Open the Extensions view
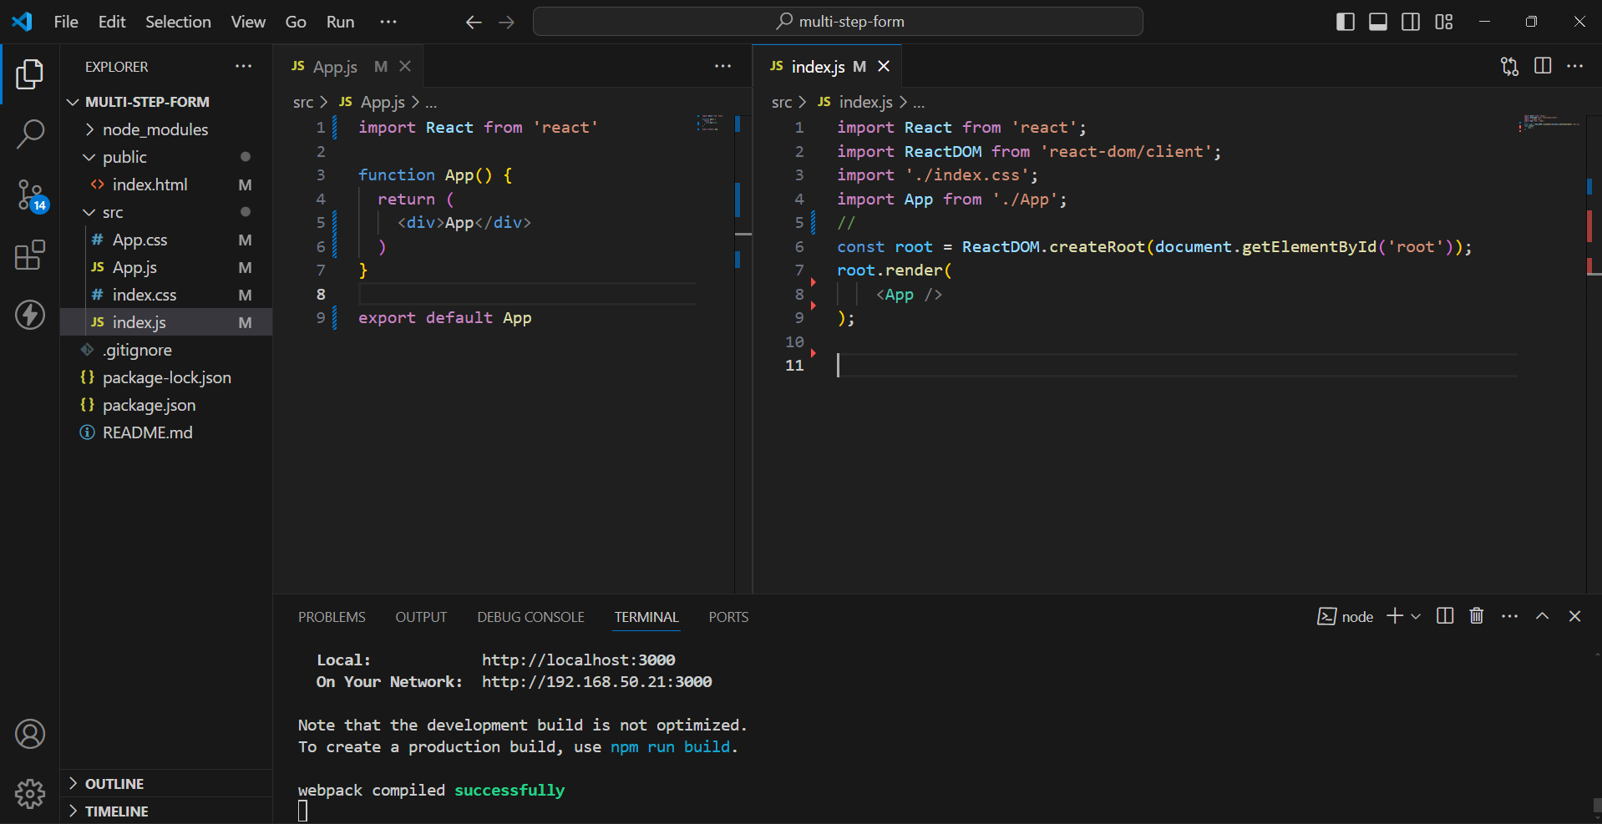This screenshot has width=1602, height=824. pyautogui.click(x=30, y=255)
